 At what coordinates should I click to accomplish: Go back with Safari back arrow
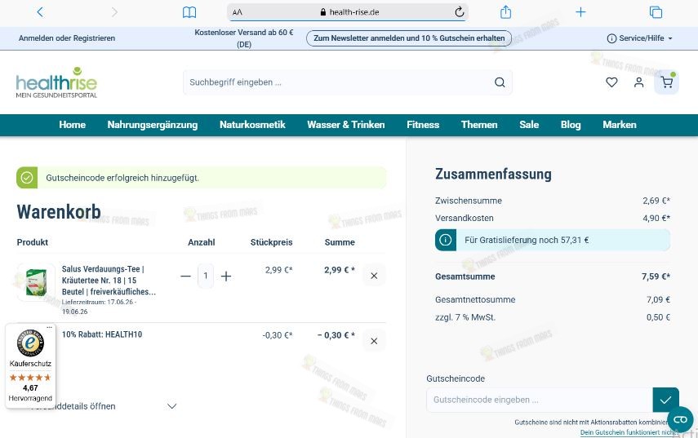pos(40,12)
